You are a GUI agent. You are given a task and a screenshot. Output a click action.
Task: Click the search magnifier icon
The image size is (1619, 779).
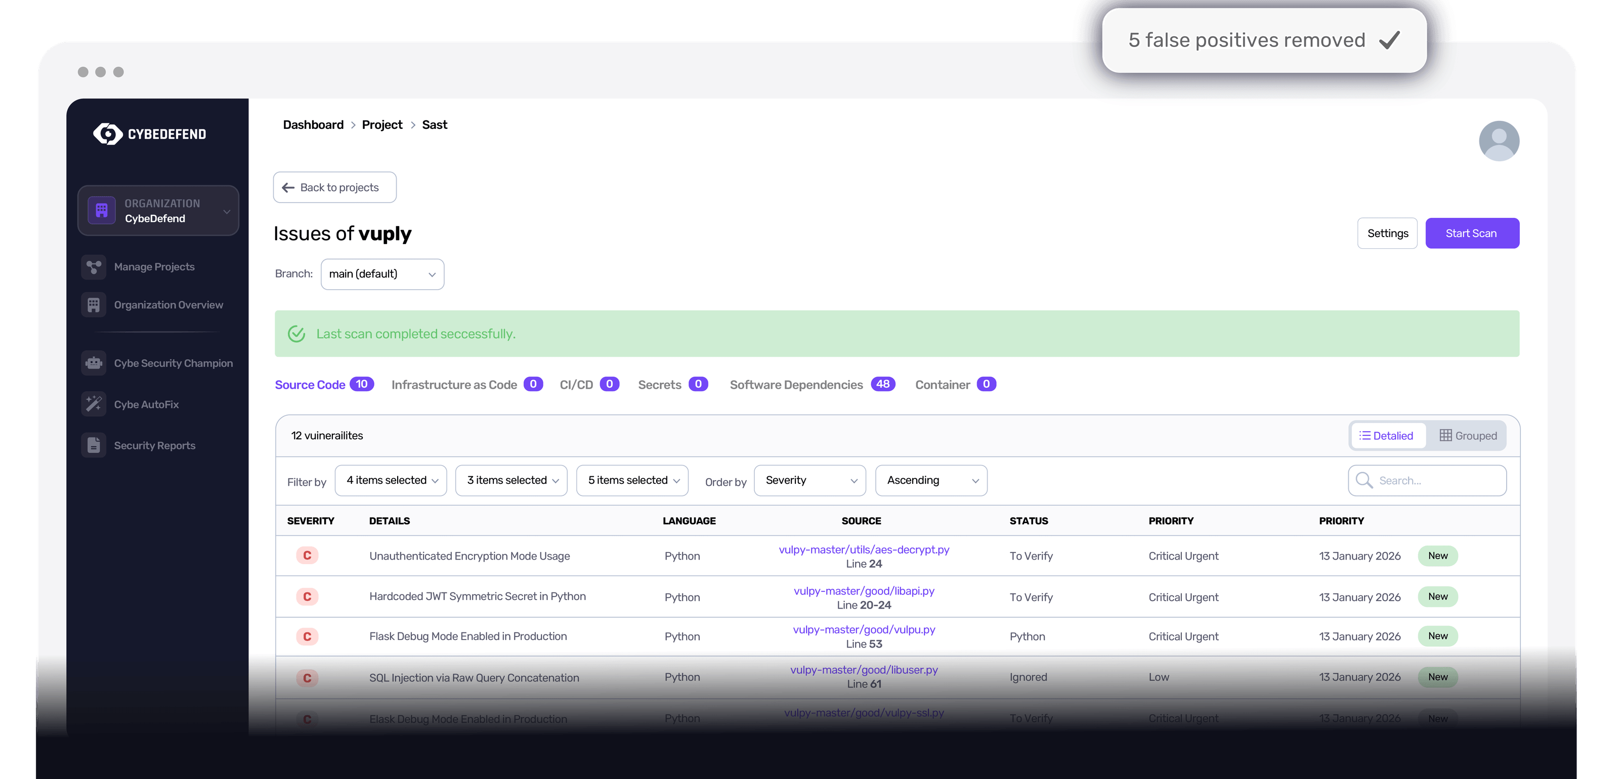[x=1363, y=480]
